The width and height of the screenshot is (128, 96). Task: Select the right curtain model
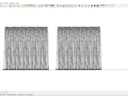[79, 48]
